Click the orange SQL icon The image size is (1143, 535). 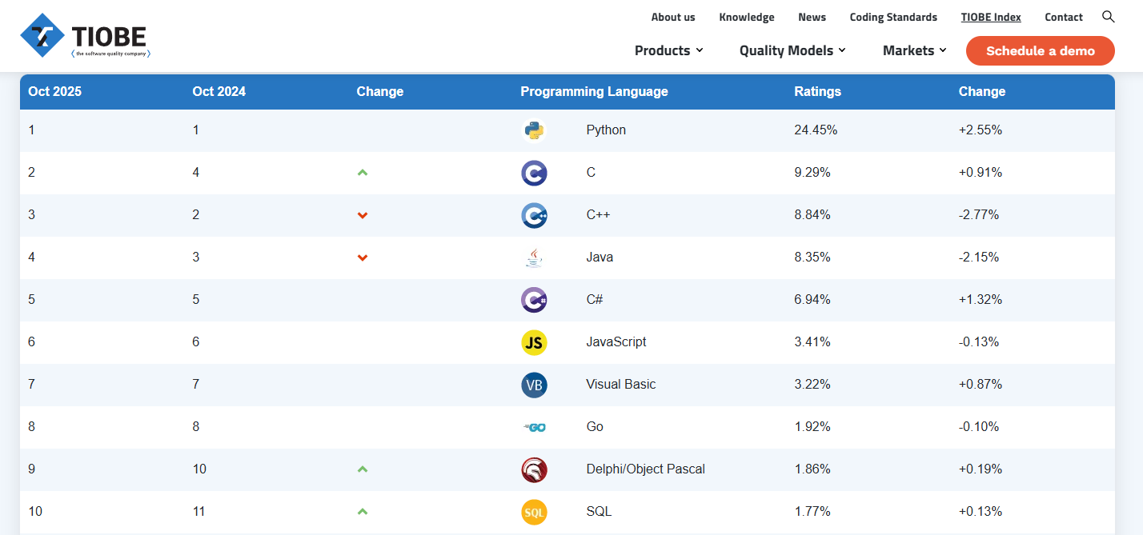(x=534, y=512)
